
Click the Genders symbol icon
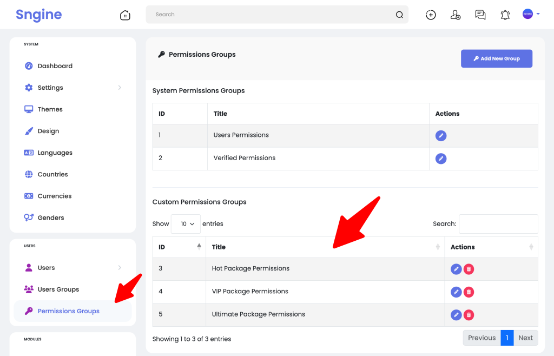29,217
